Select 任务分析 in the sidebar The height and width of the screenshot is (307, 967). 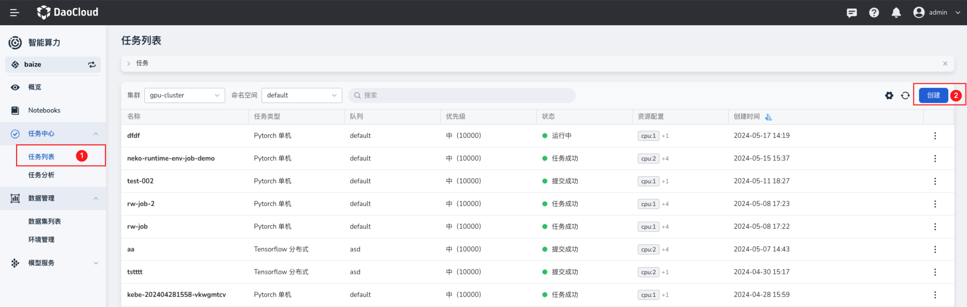tap(41, 175)
